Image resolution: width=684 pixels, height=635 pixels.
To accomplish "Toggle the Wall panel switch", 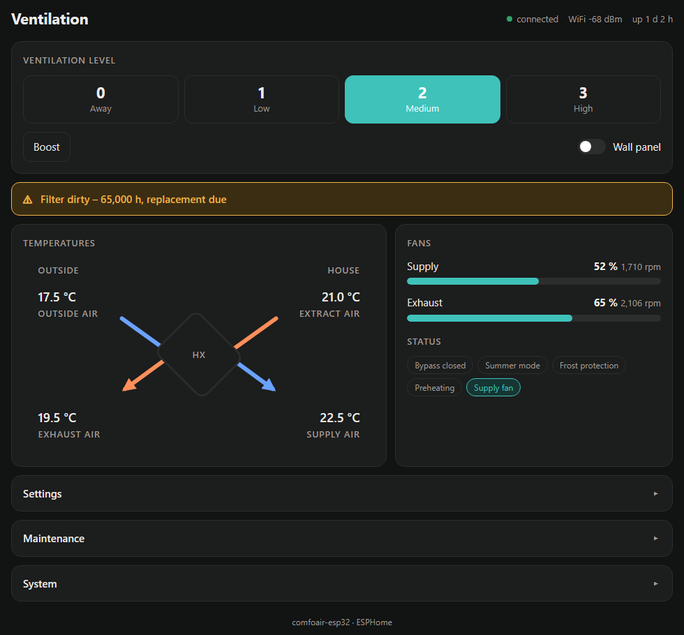I will (x=592, y=147).
